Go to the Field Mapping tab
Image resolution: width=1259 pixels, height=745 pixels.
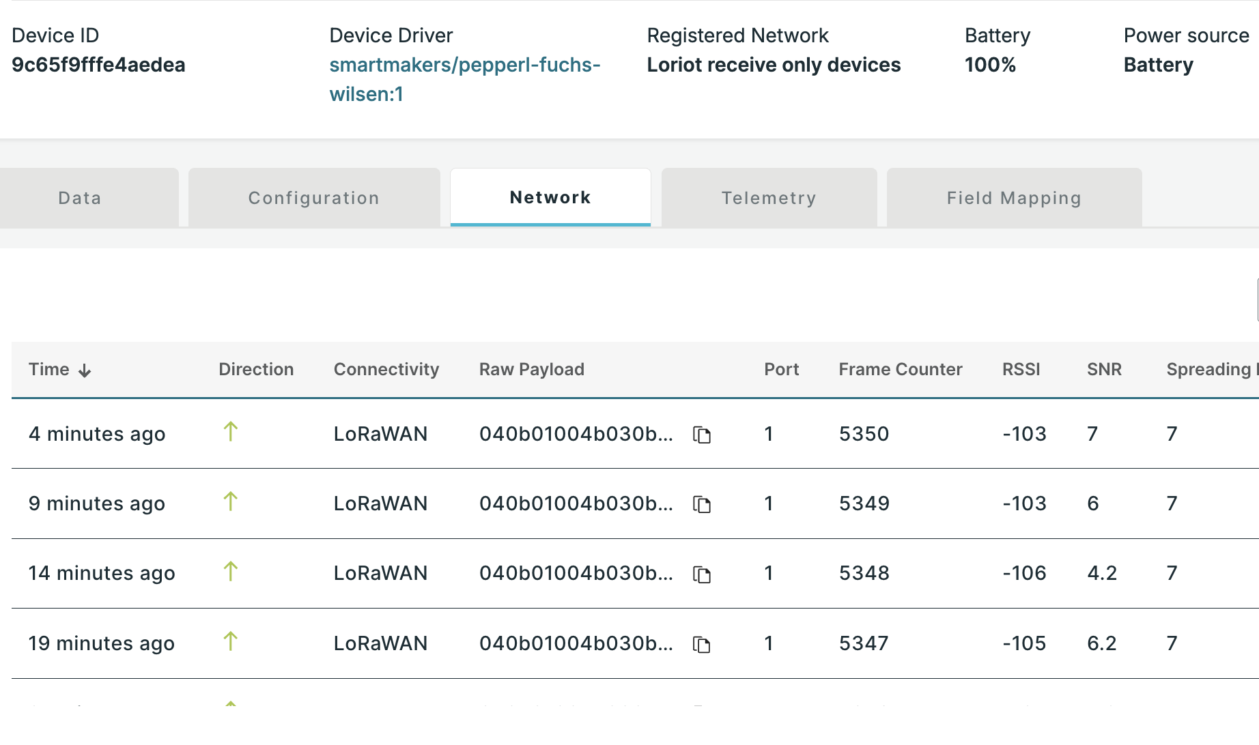[x=1014, y=198]
